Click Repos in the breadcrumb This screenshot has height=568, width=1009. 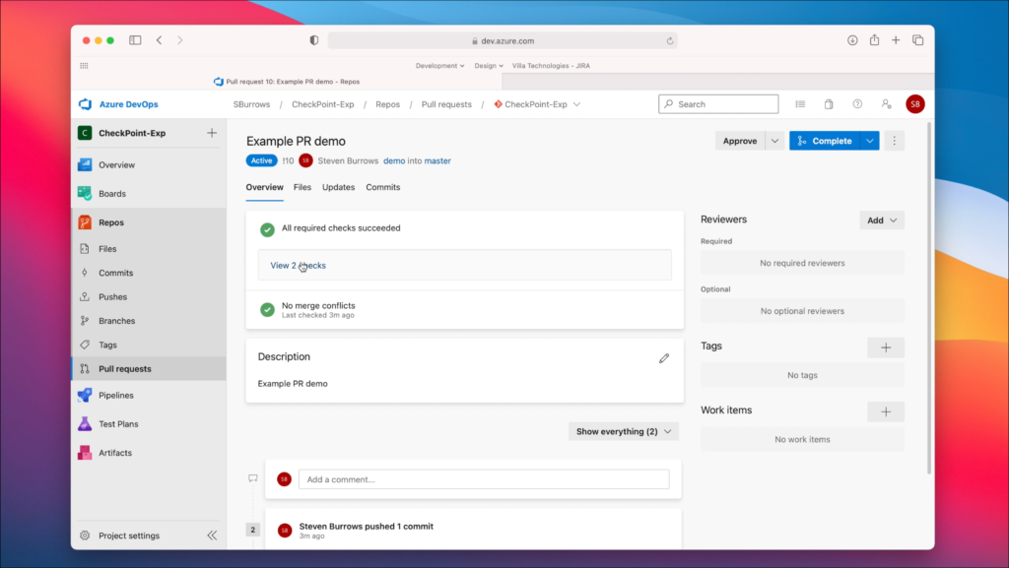(388, 104)
